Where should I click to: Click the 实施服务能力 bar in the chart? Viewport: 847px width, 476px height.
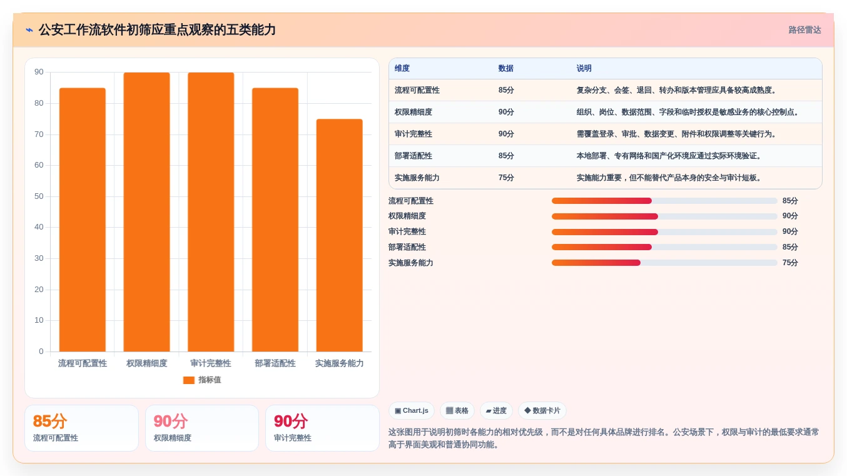pyautogui.click(x=339, y=235)
